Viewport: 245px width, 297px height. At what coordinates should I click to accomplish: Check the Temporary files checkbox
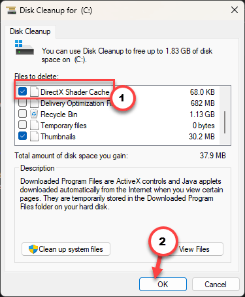click(22, 125)
